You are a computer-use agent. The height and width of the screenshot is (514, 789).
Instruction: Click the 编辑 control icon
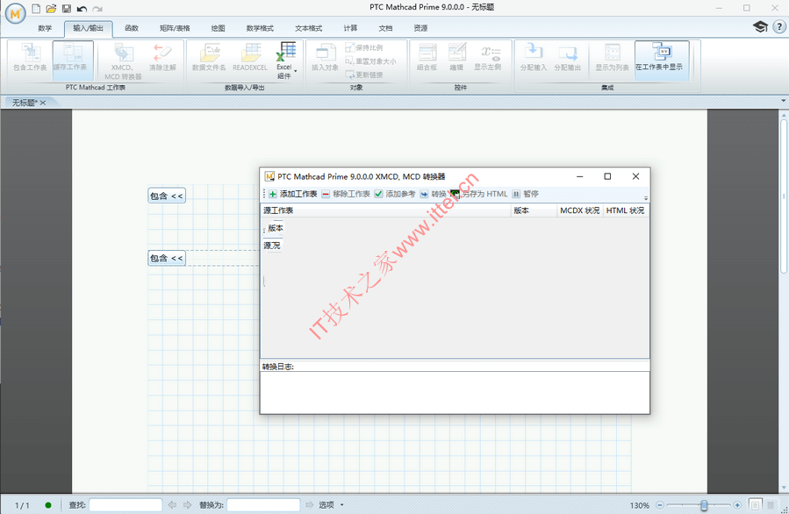pyautogui.click(x=456, y=57)
